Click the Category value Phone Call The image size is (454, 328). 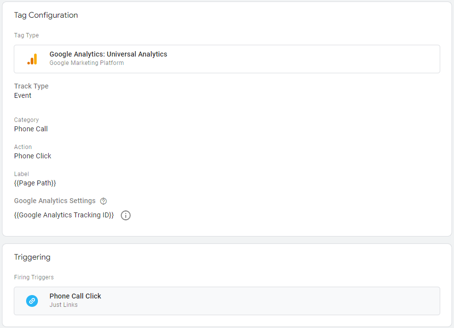coord(31,129)
